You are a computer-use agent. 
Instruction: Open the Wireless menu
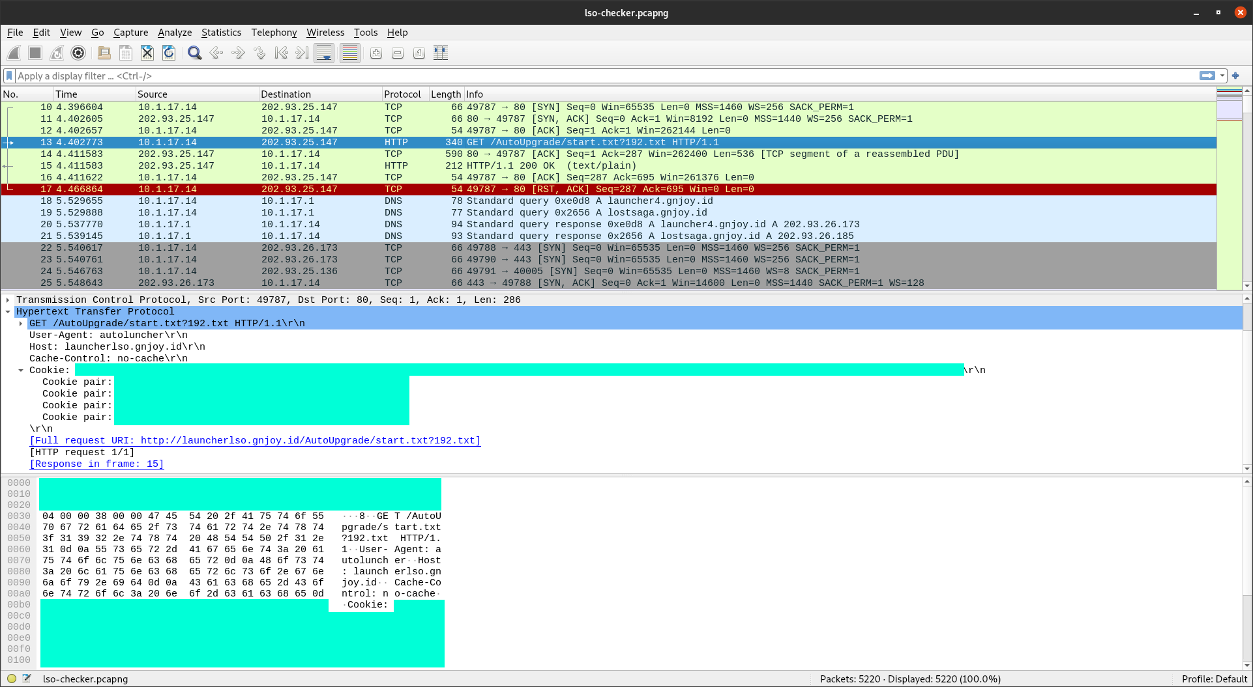click(325, 33)
